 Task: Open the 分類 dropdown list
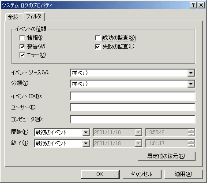point(191,84)
